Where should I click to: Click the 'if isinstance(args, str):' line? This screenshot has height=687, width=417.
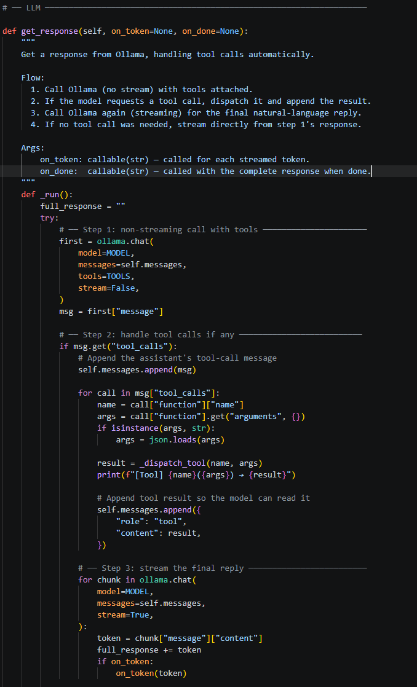156,428
